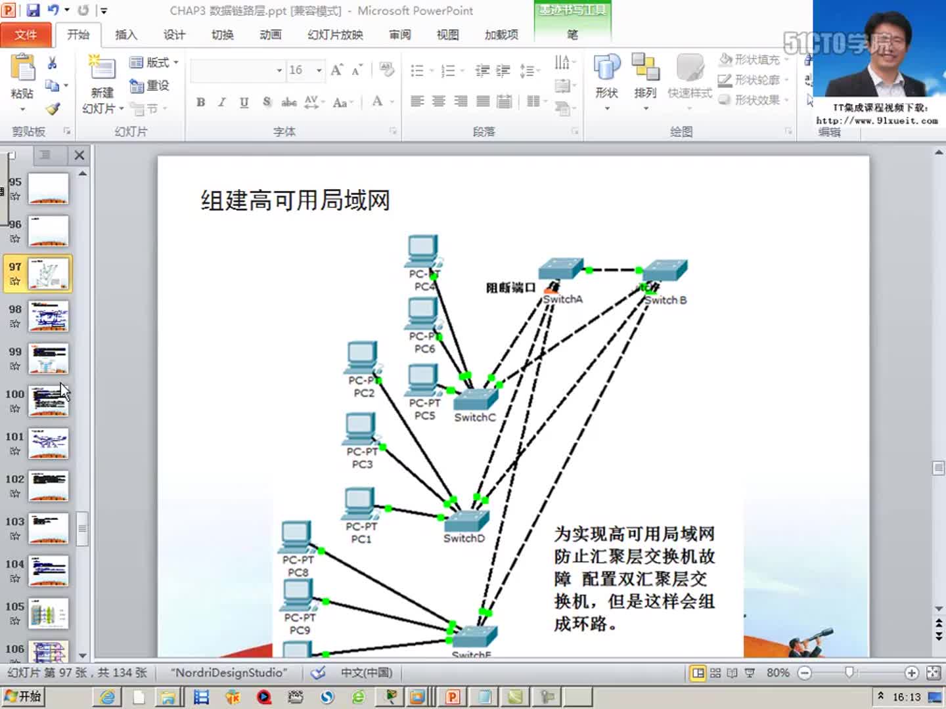Switch to the Transitions (切换) tab
The image size is (946, 709).
pyautogui.click(x=222, y=35)
